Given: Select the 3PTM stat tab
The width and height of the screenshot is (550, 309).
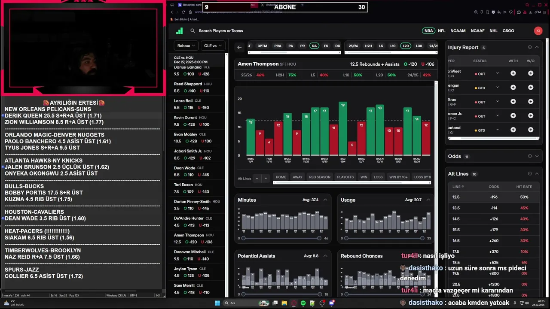Looking at the screenshot, I should click(262, 46).
